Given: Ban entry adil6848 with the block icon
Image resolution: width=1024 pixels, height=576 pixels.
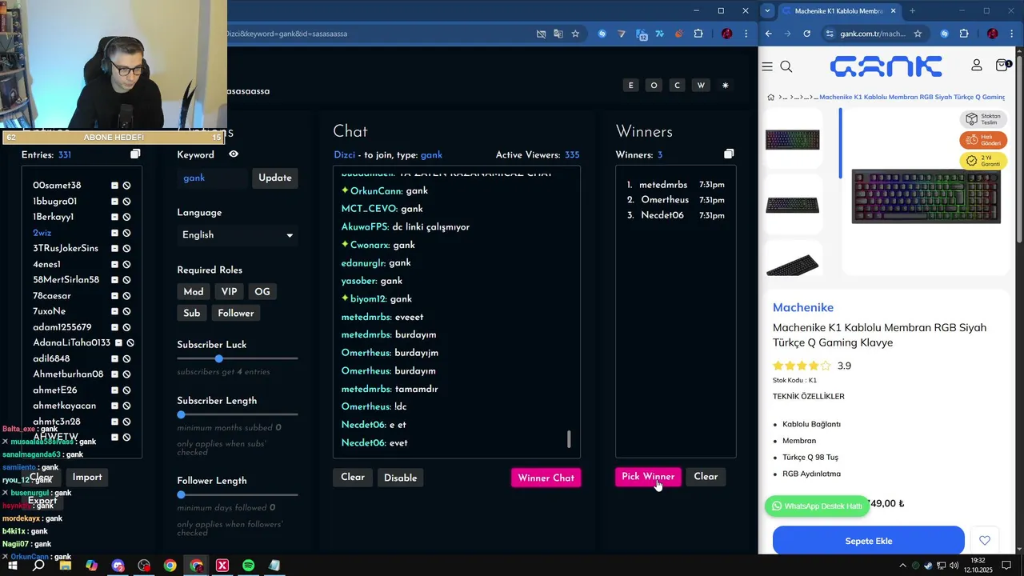Looking at the screenshot, I should (126, 358).
